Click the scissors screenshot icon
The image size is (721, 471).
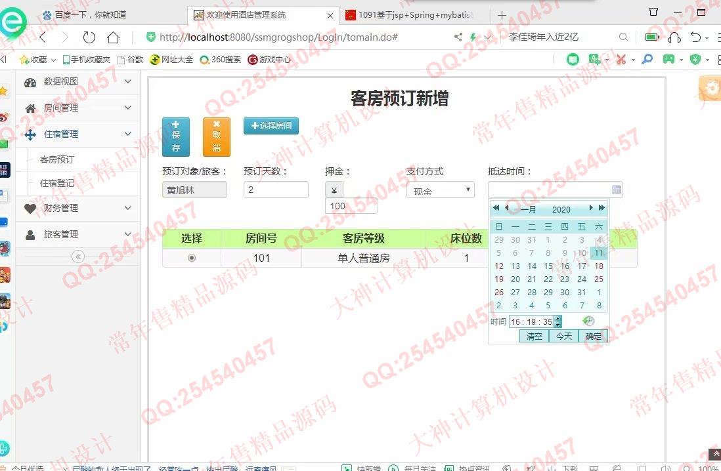(x=621, y=59)
